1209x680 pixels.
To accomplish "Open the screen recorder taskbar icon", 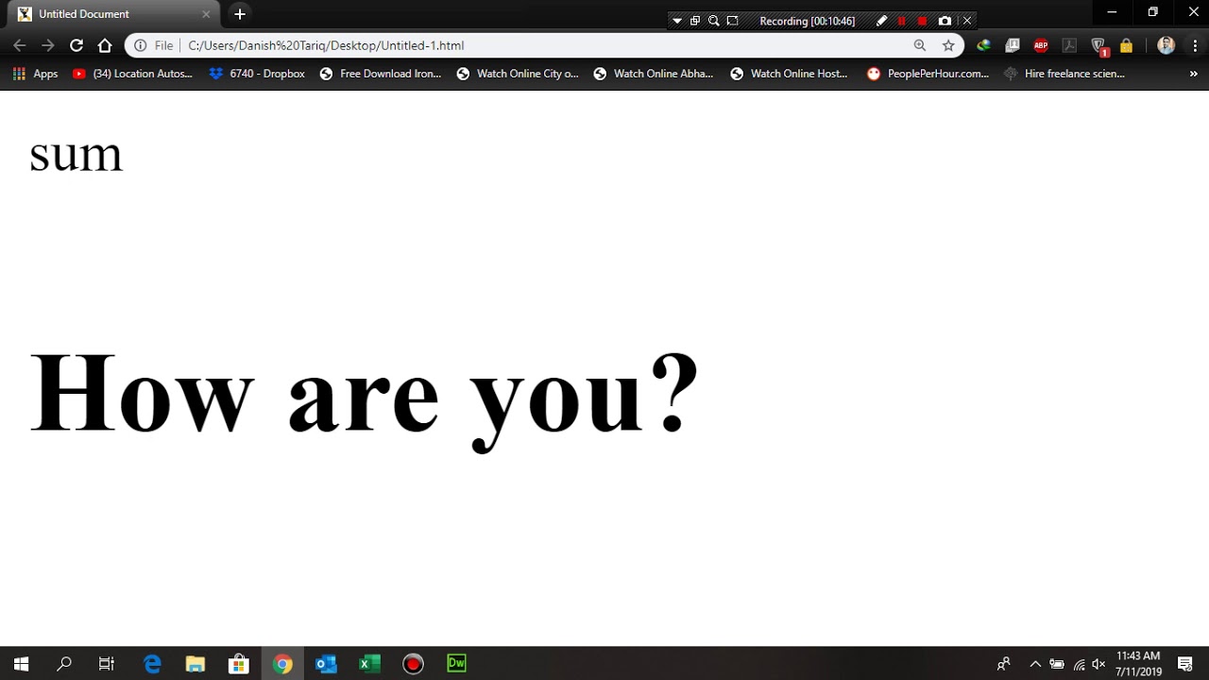I will (x=413, y=664).
